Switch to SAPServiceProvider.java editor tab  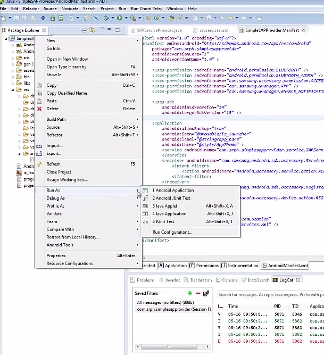pyautogui.click(x=156, y=30)
